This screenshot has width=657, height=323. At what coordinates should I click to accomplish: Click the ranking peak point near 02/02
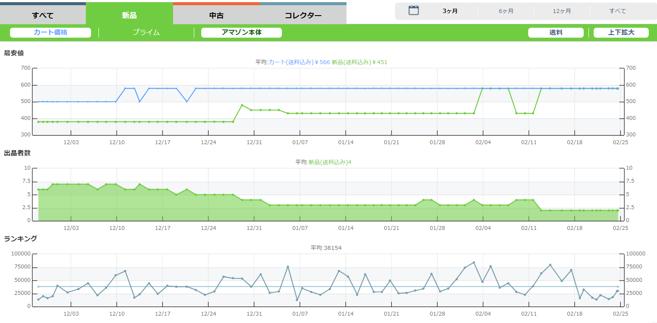(474, 262)
